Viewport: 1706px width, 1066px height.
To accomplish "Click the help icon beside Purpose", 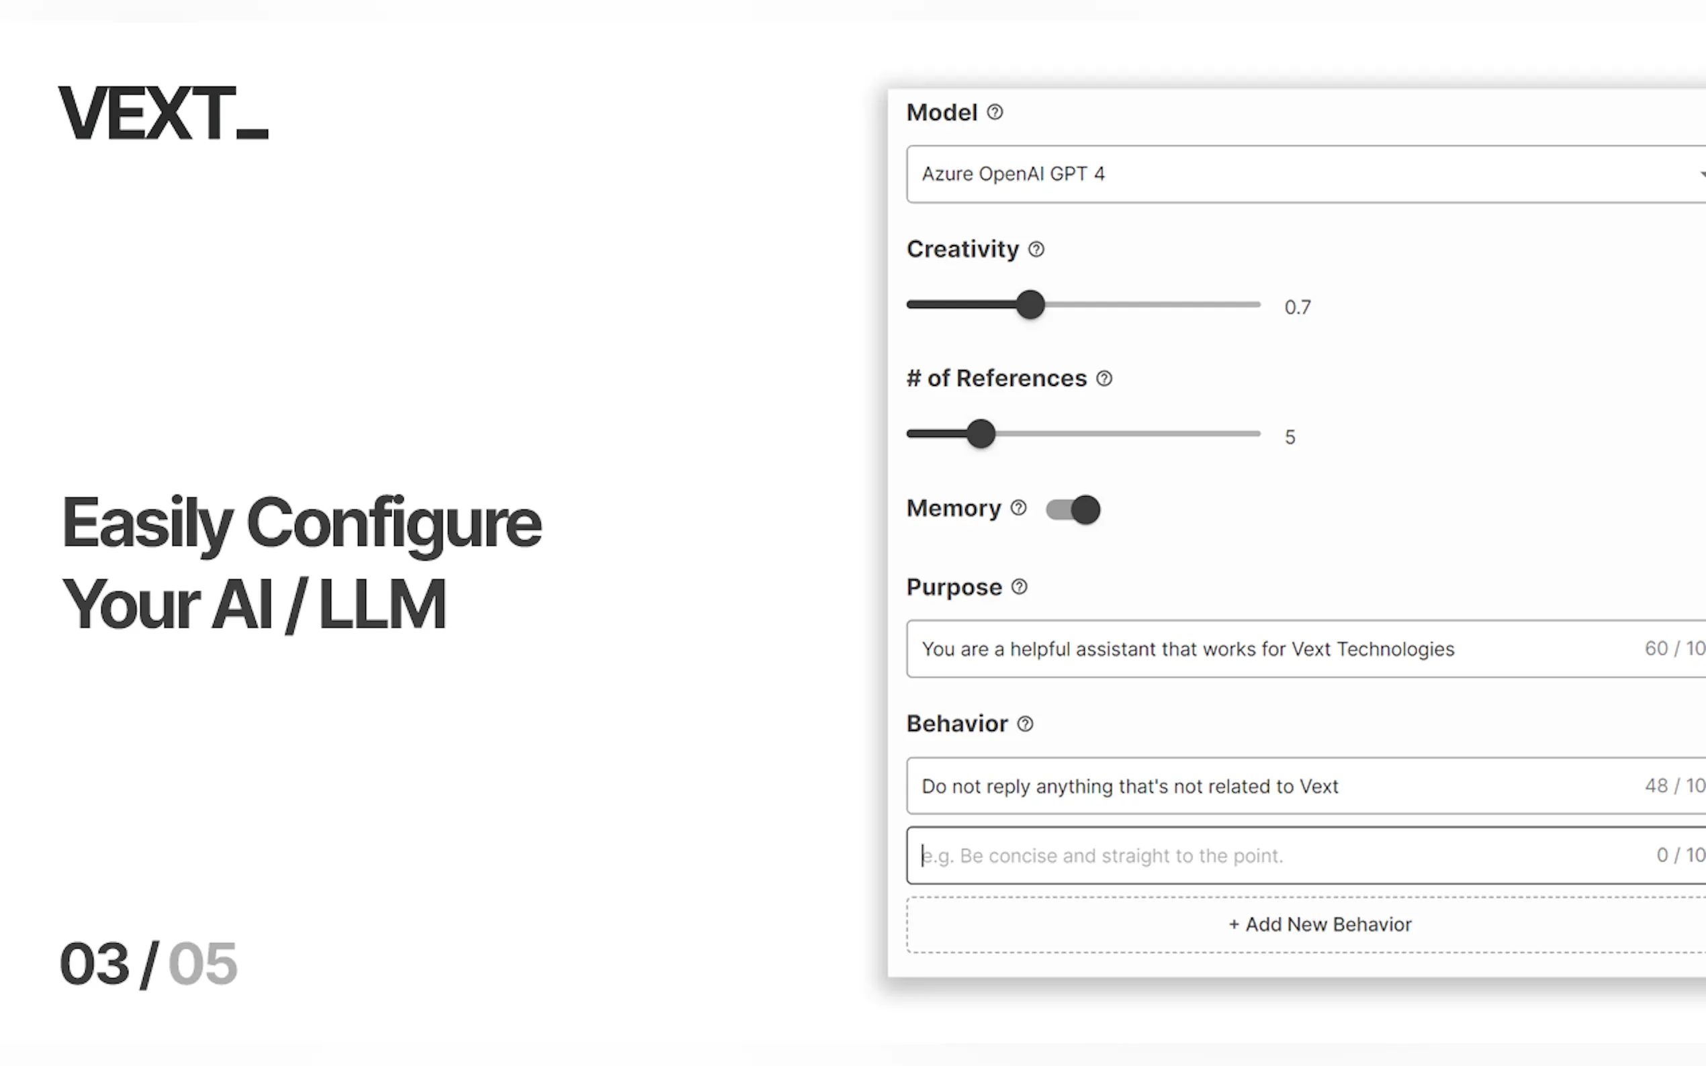I will [1019, 587].
